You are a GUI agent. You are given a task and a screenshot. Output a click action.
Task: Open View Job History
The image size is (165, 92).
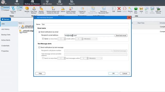(158, 10)
